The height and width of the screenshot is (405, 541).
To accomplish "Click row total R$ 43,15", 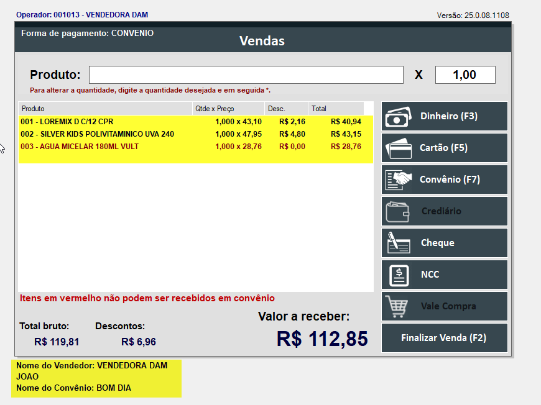I will click(346, 134).
